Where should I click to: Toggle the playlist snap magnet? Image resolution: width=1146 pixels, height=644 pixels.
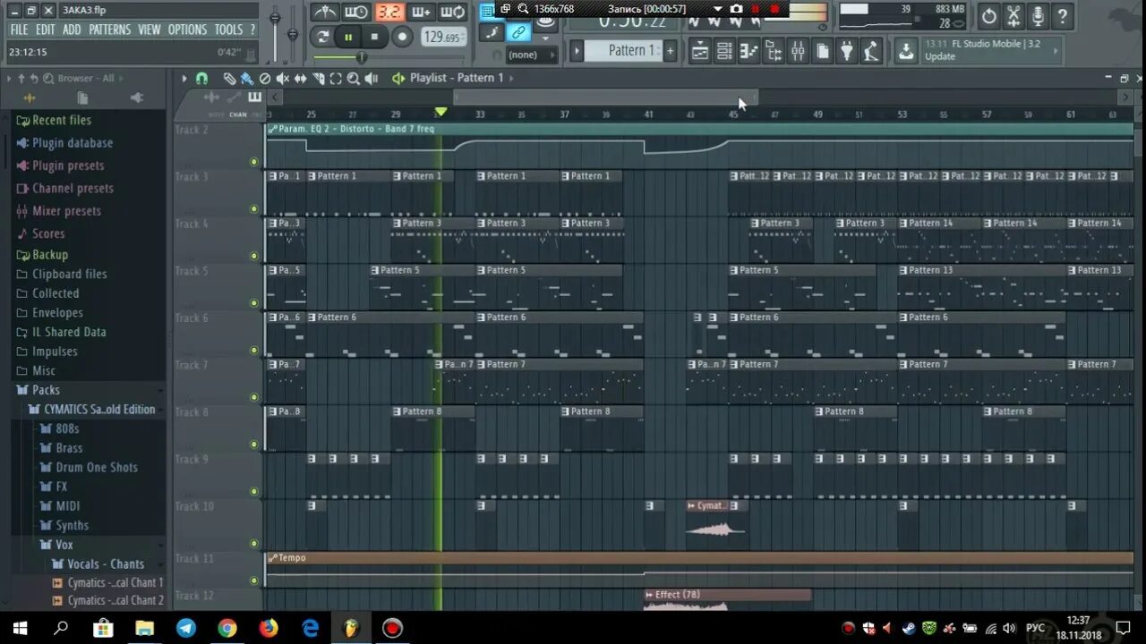click(x=201, y=79)
